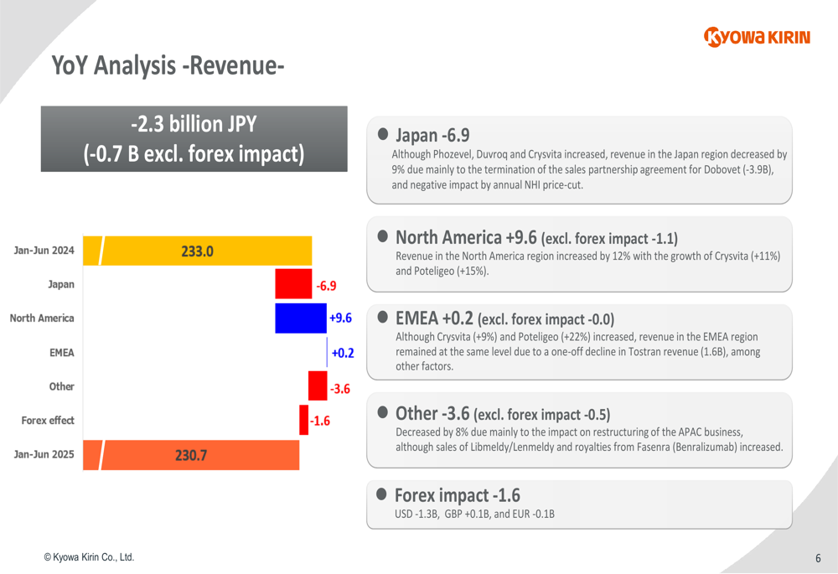Select the +0.2 EMEA value label

[x=343, y=354]
